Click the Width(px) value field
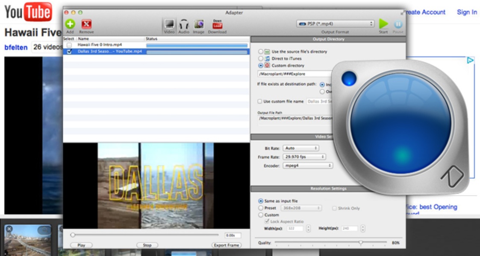The height and width of the screenshot is (256, 480). (x=295, y=229)
